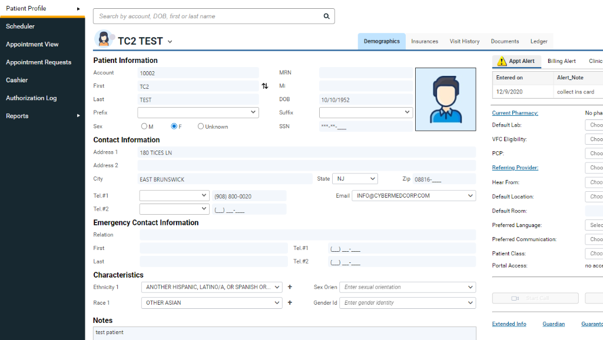Open the State dropdown showing NJ

pos(355,178)
